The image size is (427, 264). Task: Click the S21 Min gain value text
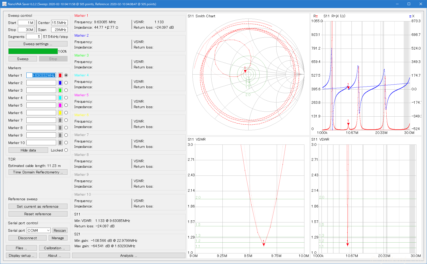point(114,241)
